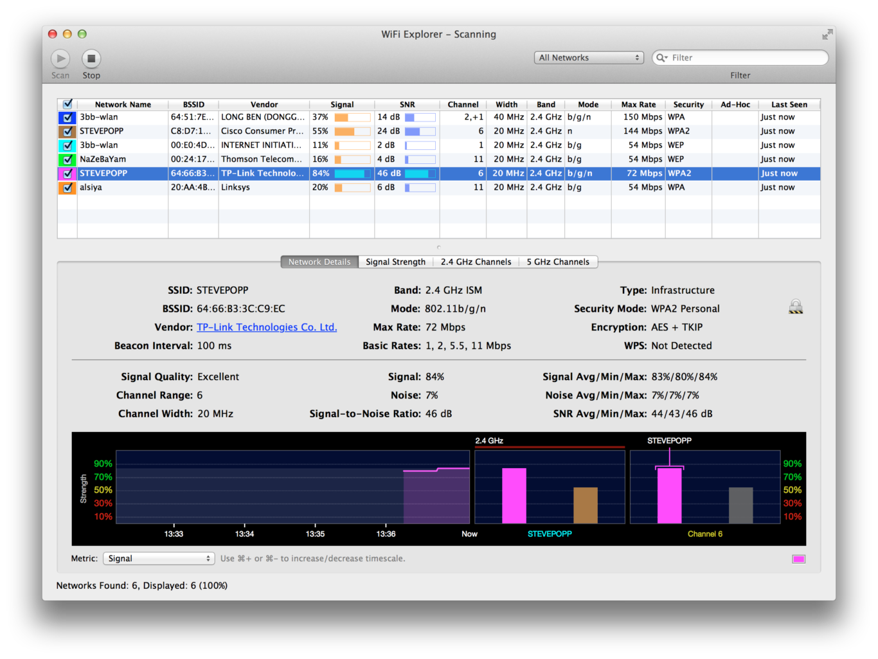Screen dimensions: 878x659
Task: Click the Scan play button
Action: tap(60, 59)
